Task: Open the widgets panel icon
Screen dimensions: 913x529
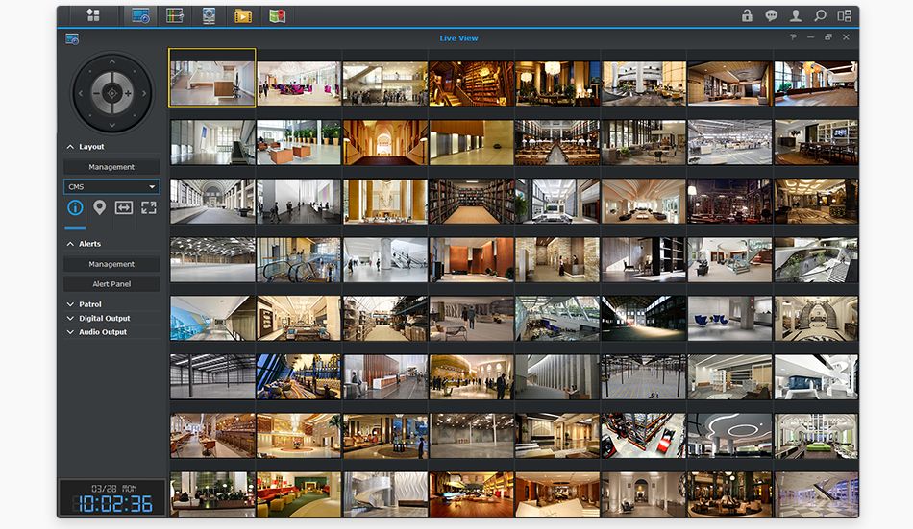Action: (845, 15)
